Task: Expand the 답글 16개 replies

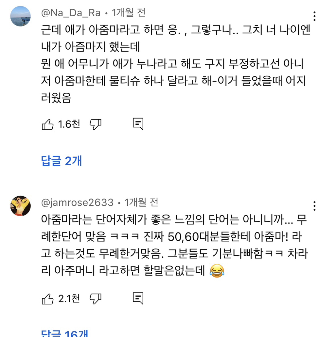Action: click(x=65, y=334)
